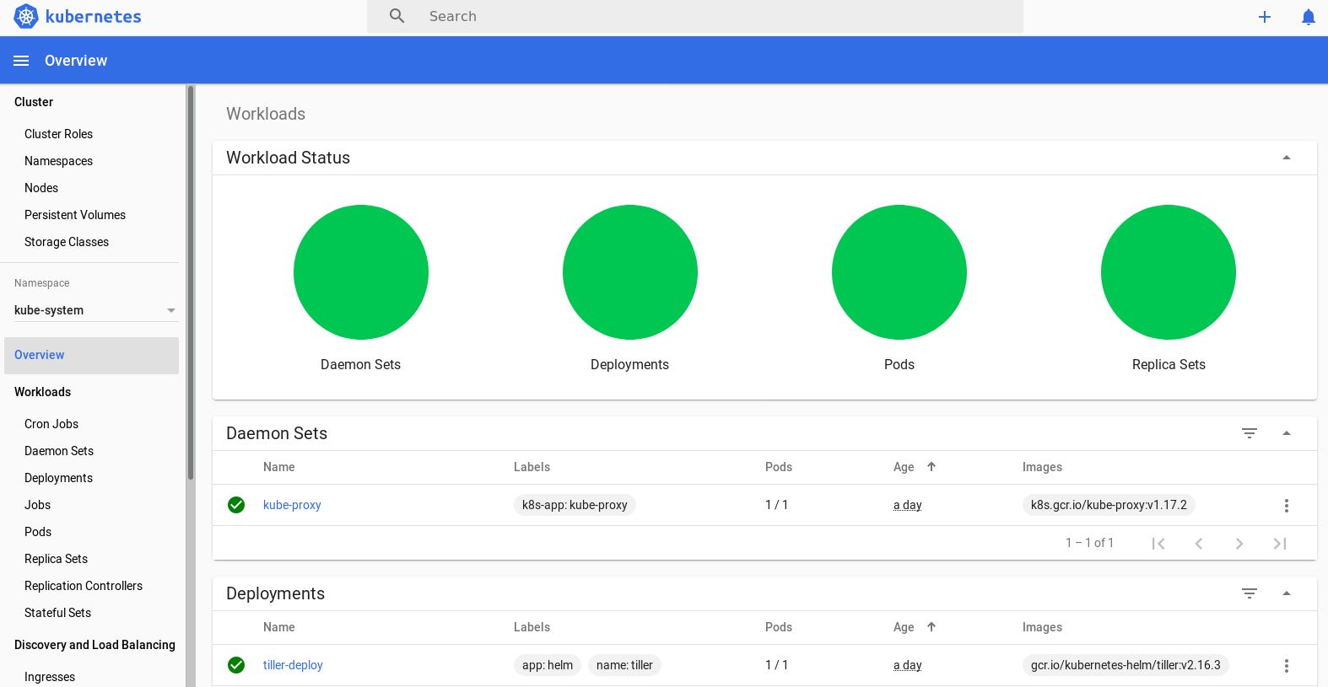The height and width of the screenshot is (687, 1328).
Task: Open the hamburger navigation menu
Action: (21, 61)
